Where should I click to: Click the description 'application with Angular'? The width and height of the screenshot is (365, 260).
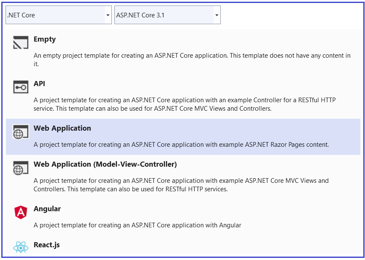pos(137,225)
